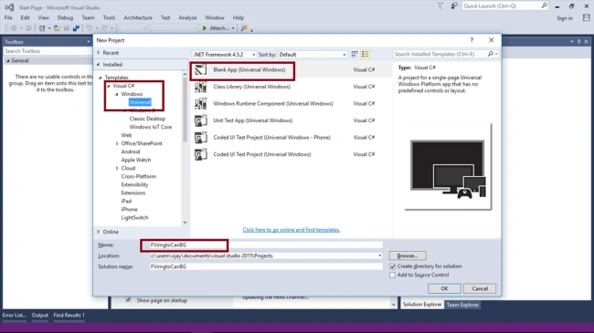Select Windows IoT Core tree item
Image resolution: width=594 pixels, height=333 pixels.
pos(151,127)
